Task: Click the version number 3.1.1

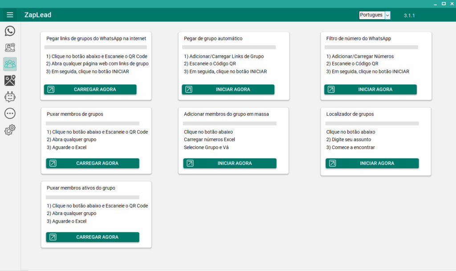Action: click(x=409, y=16)
